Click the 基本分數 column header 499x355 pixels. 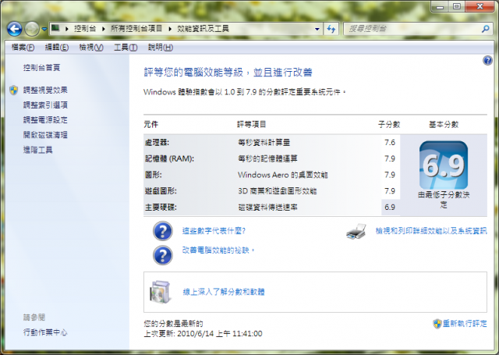[x=444, y=125]
